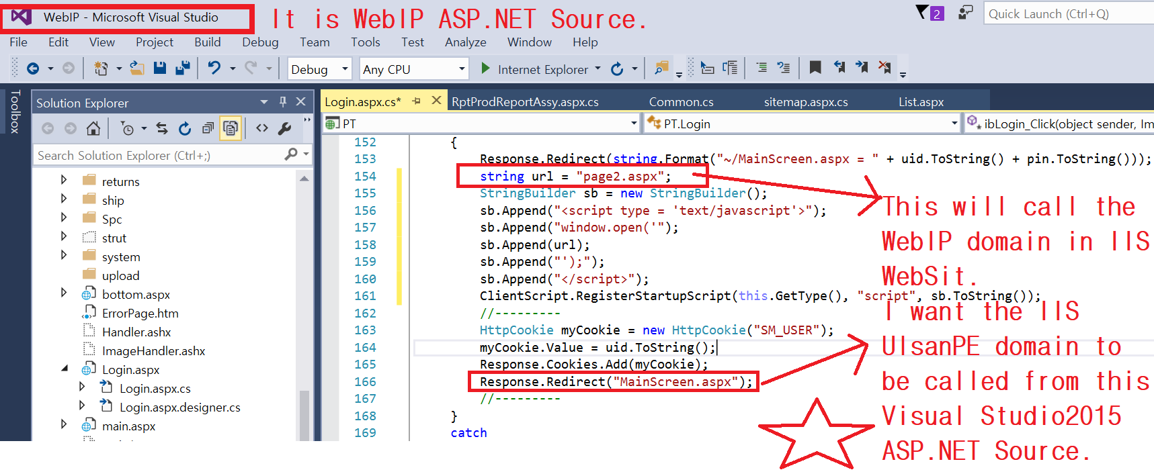This screenshot has width=1154, height=476.
Task: Click the Solution Explorer Home icon
Action: (x=93, y=128)
